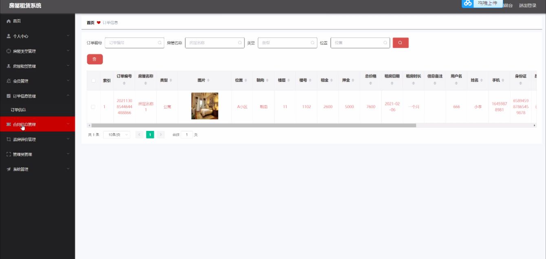Sort by 租金 column arrows

point(332,81)
